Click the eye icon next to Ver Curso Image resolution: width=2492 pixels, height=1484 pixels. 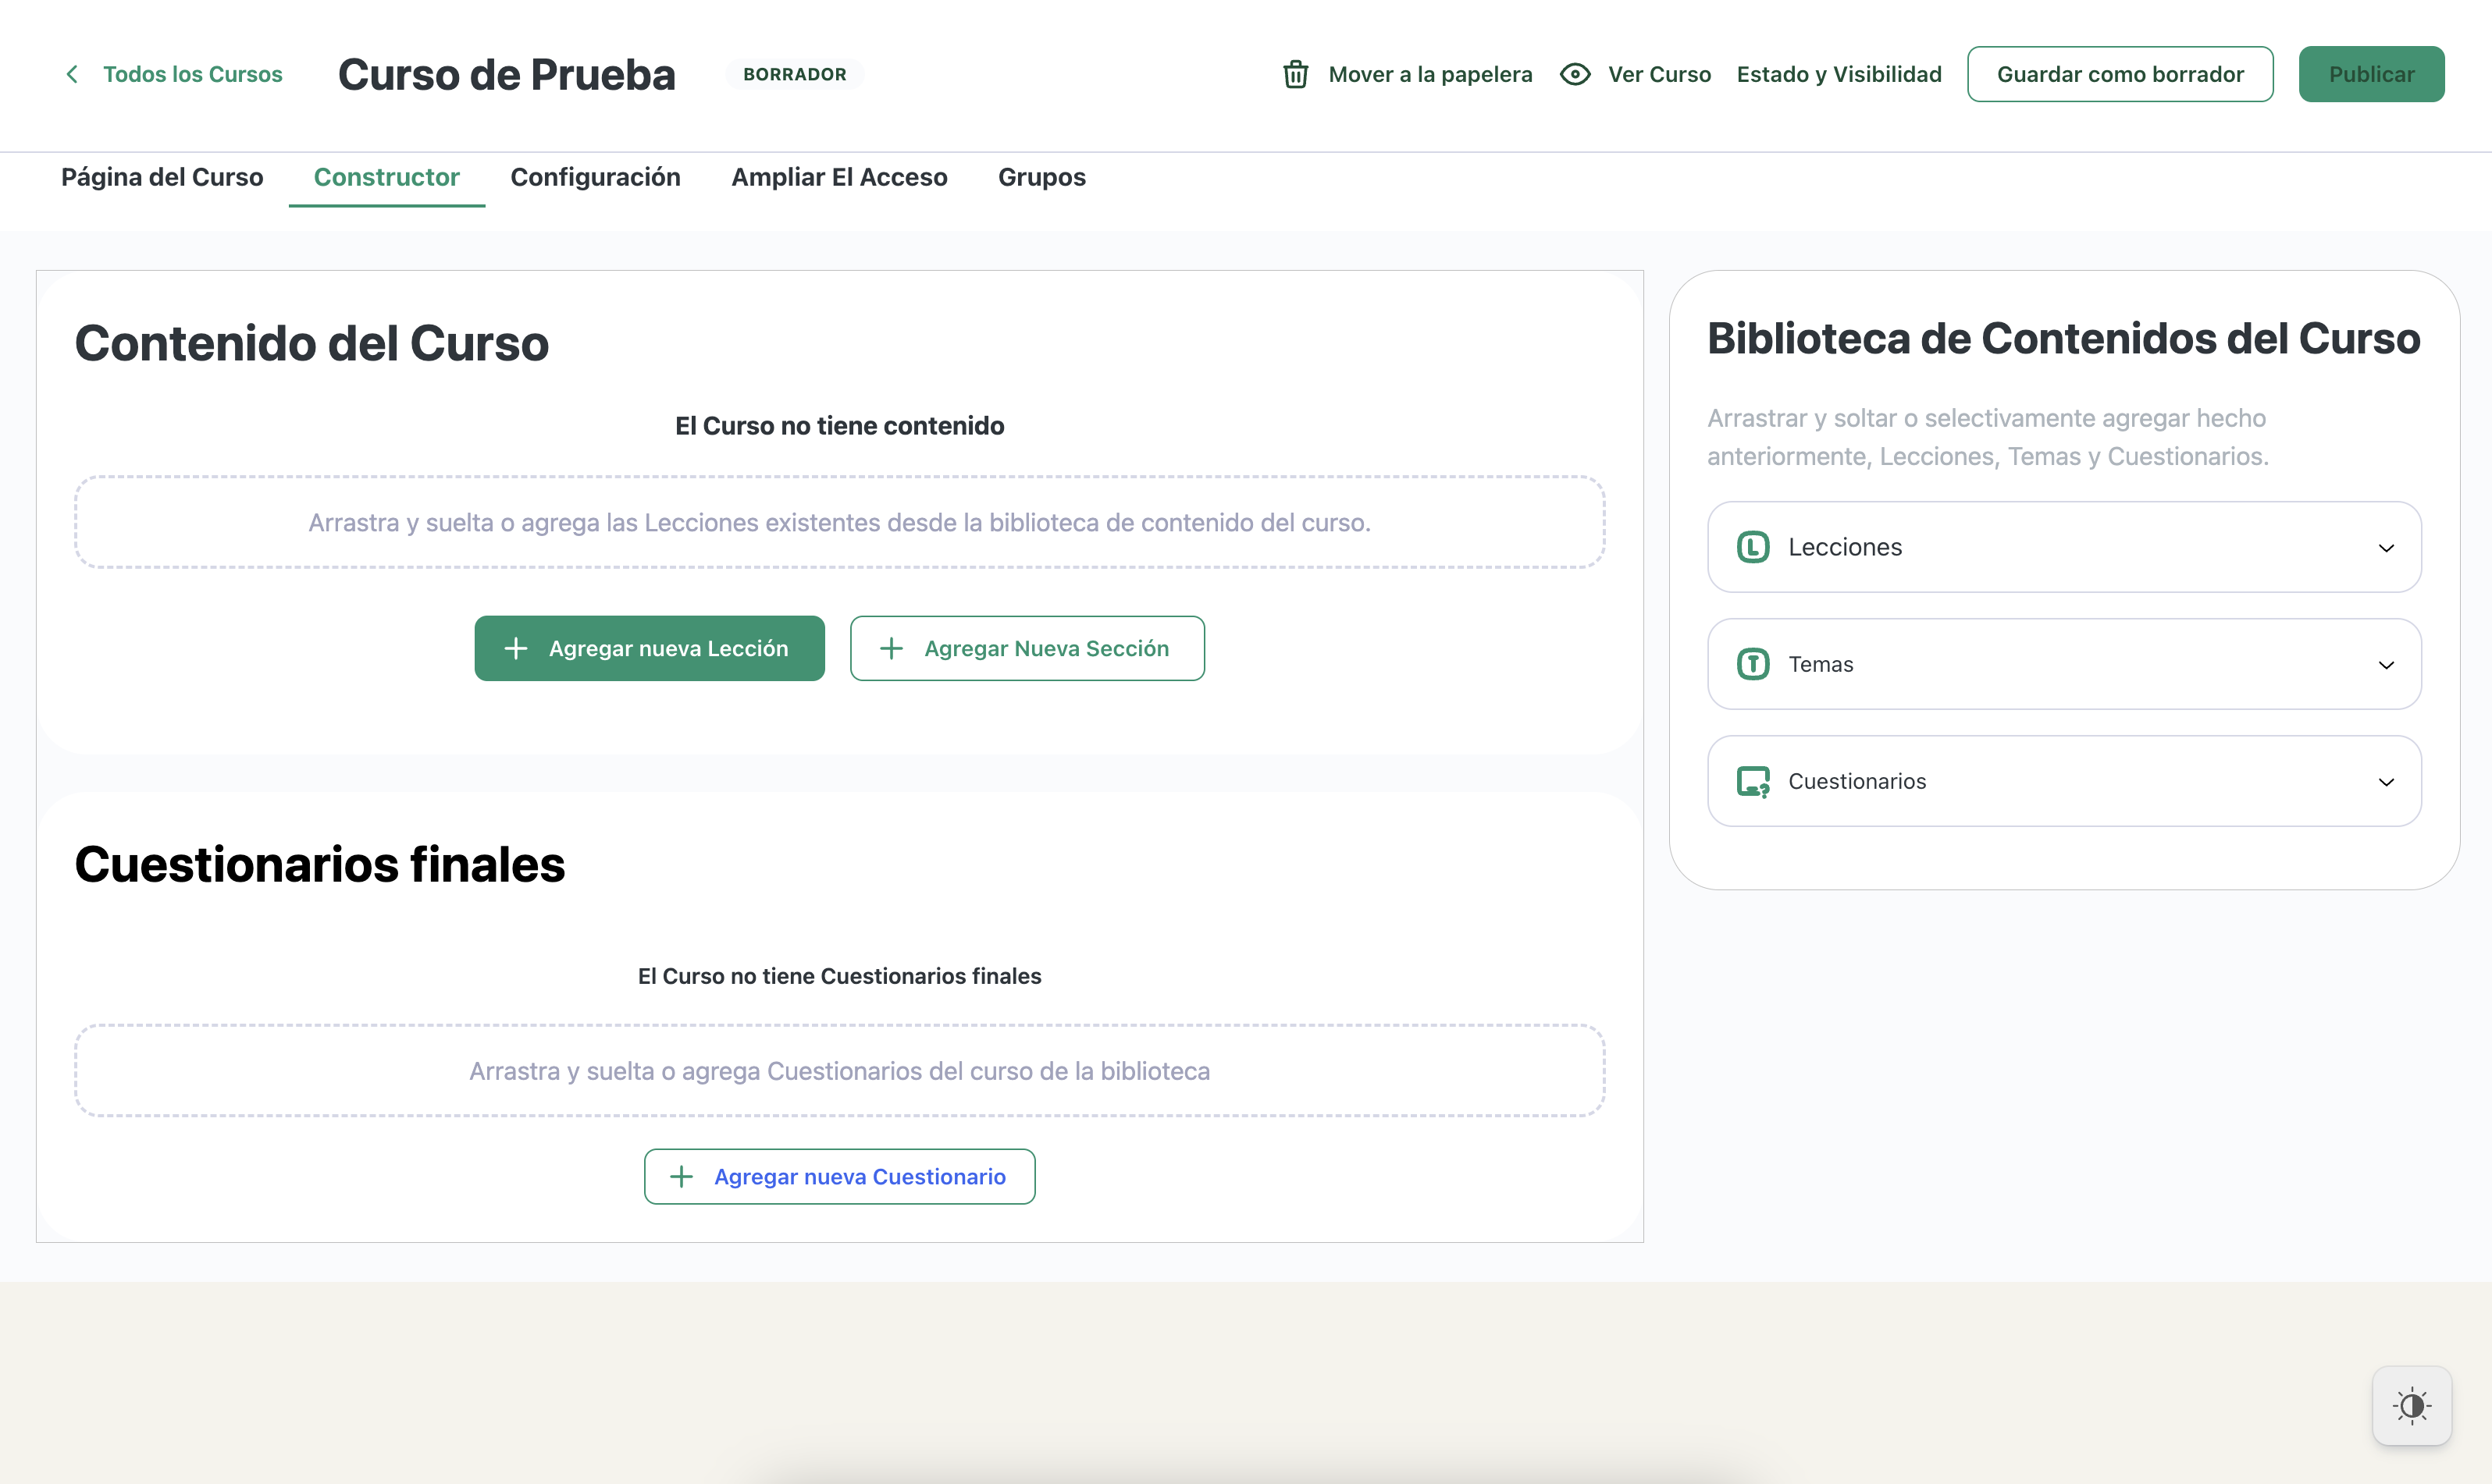[x=1575, y=74]
